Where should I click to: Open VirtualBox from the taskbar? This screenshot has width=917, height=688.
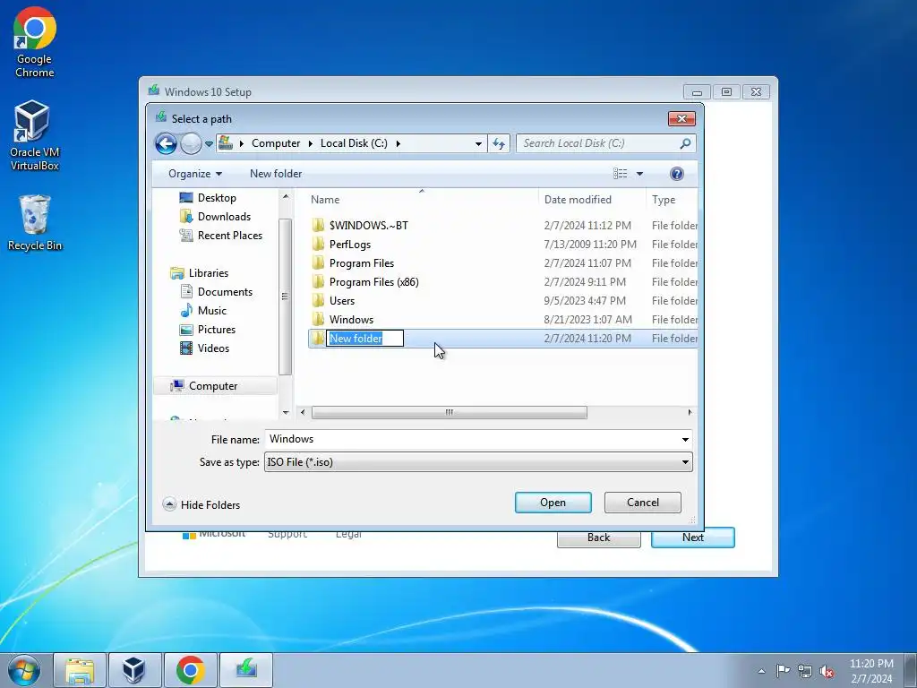(134, 670)
